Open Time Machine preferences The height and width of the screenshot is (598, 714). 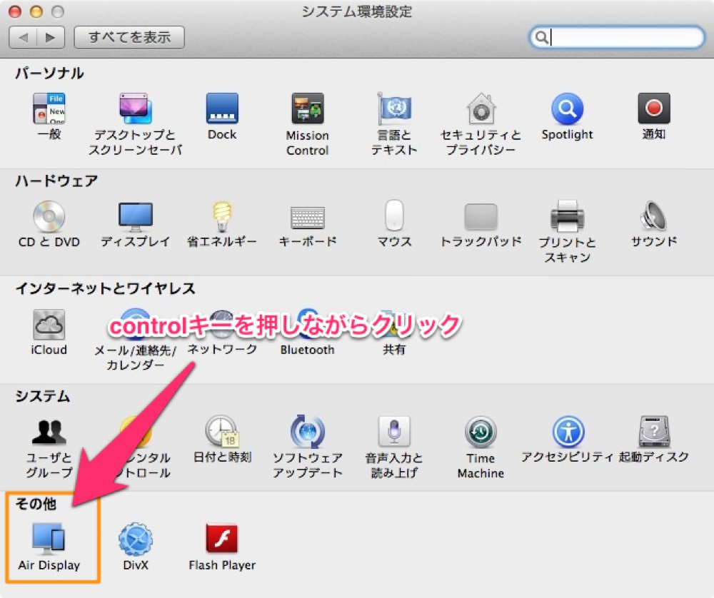pyautogui.click(x=481, y=432)
